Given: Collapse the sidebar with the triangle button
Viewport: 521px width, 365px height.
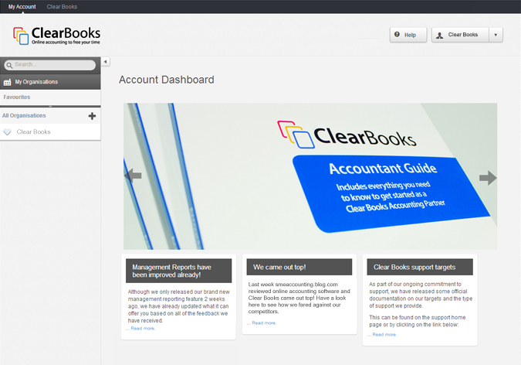Looking at the screenshot, I should (x=105, y=62).
